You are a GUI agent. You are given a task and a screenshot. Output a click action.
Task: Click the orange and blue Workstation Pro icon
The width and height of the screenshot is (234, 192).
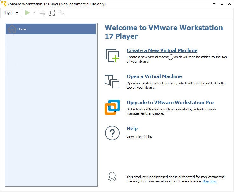tap(112, 107)
